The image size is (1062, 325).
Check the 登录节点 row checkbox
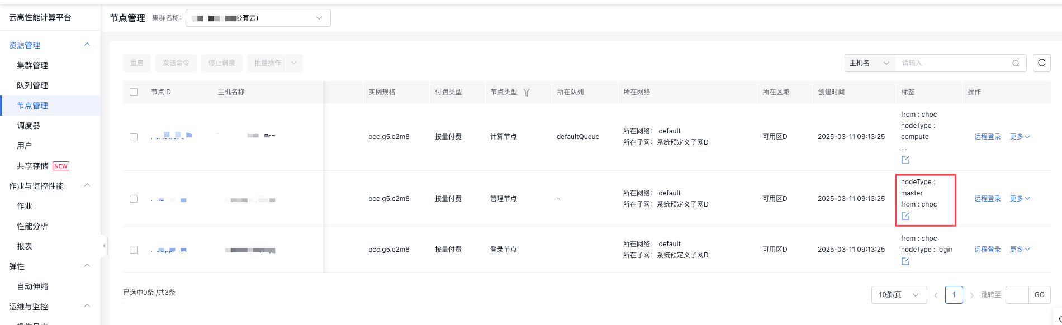pos(134,250)
